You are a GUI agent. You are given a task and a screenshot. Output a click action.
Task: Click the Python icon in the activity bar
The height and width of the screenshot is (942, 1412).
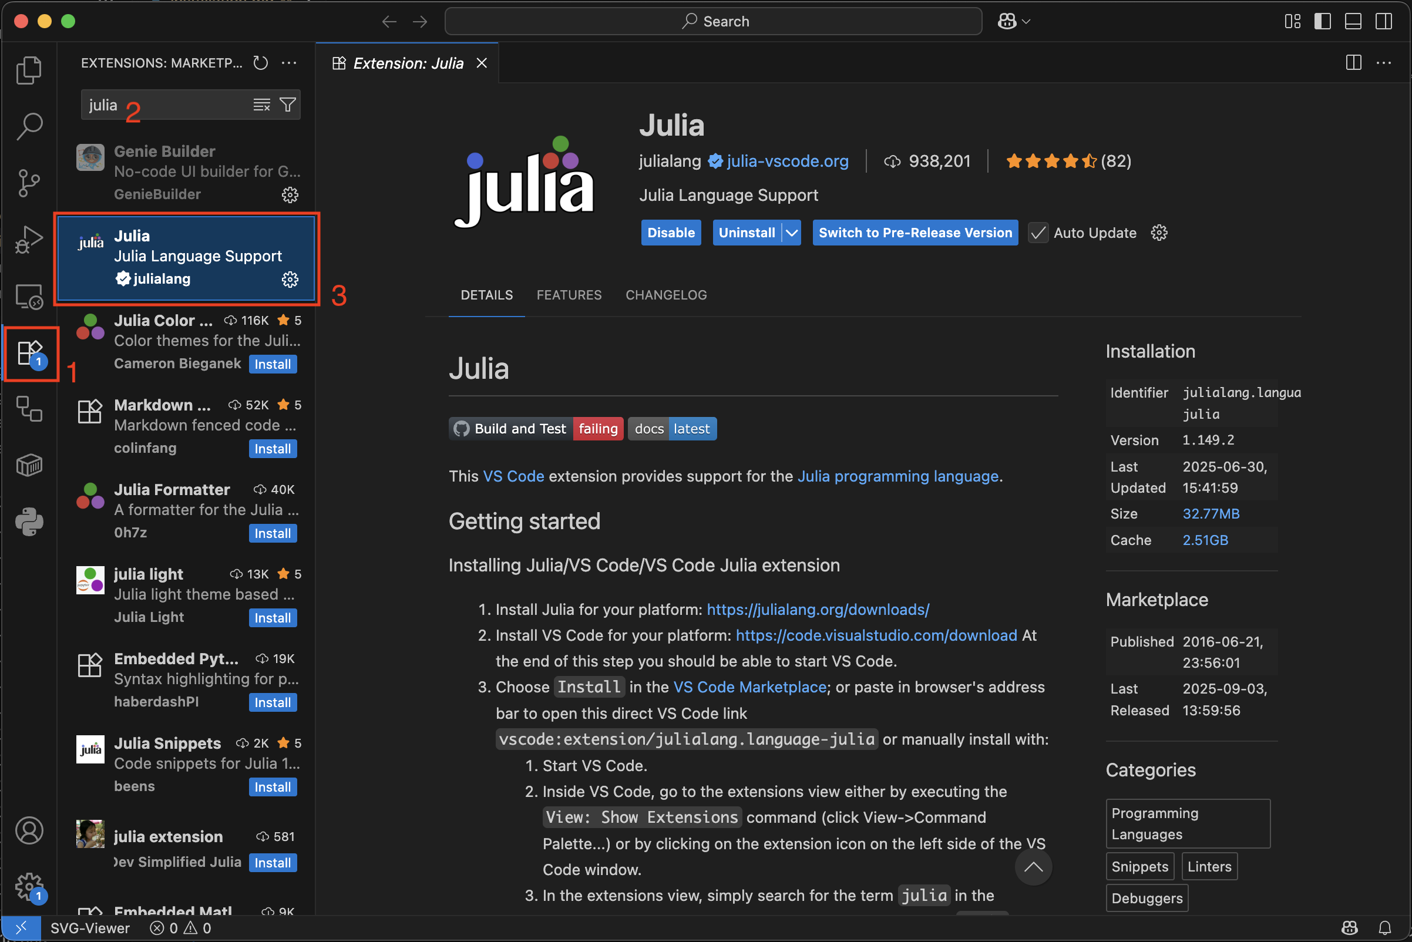click(29, 521)
